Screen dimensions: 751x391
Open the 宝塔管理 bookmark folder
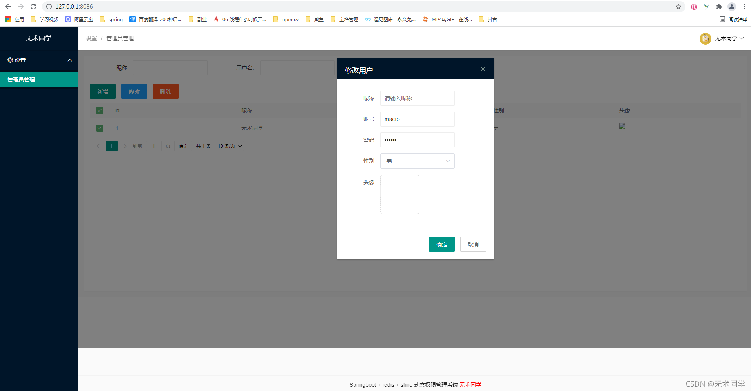(344, 19)
